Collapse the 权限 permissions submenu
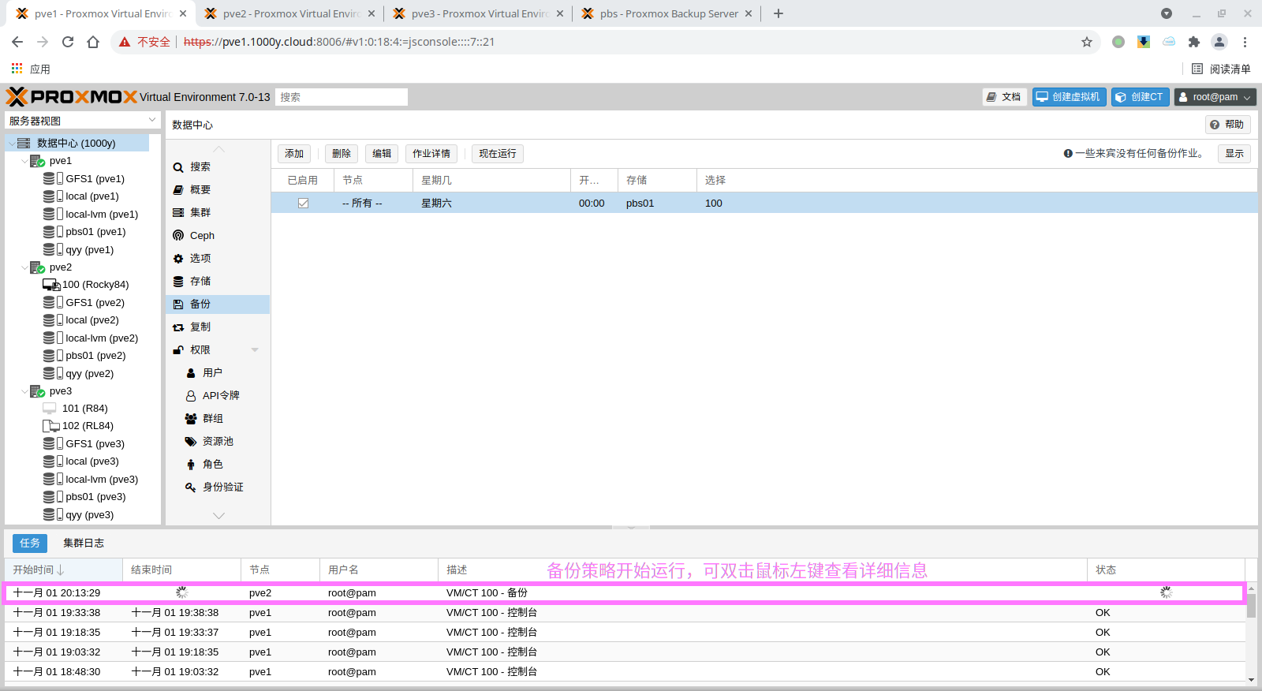Screen dimensions: 1262x691 click(x=255, y=350)
